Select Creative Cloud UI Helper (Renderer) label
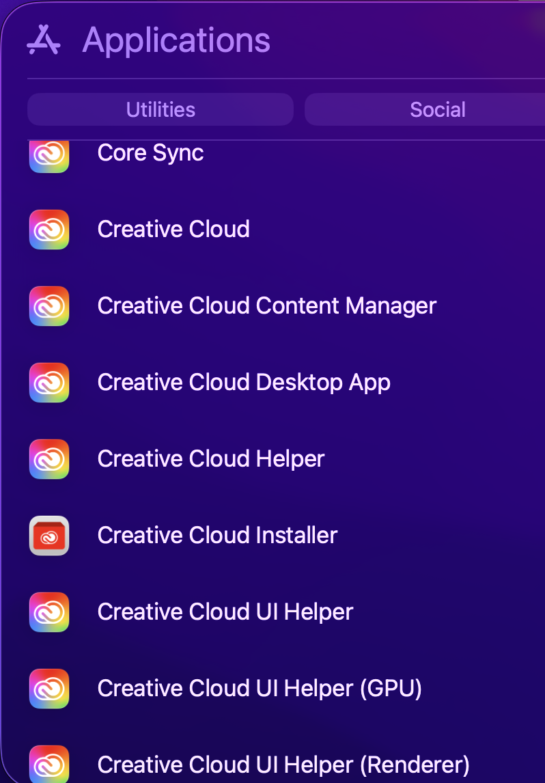This screenshot has height=783, width=545. (283, 765)
